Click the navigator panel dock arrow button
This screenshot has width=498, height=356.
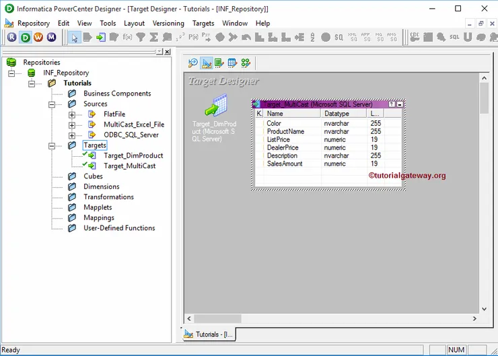coord(159,51)
